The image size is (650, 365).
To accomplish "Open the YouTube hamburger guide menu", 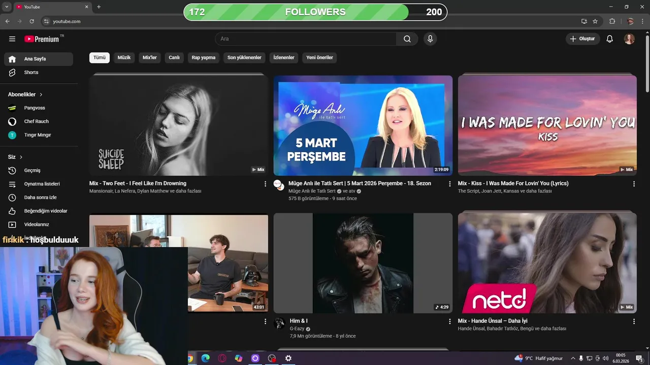I will coord(12,39).
